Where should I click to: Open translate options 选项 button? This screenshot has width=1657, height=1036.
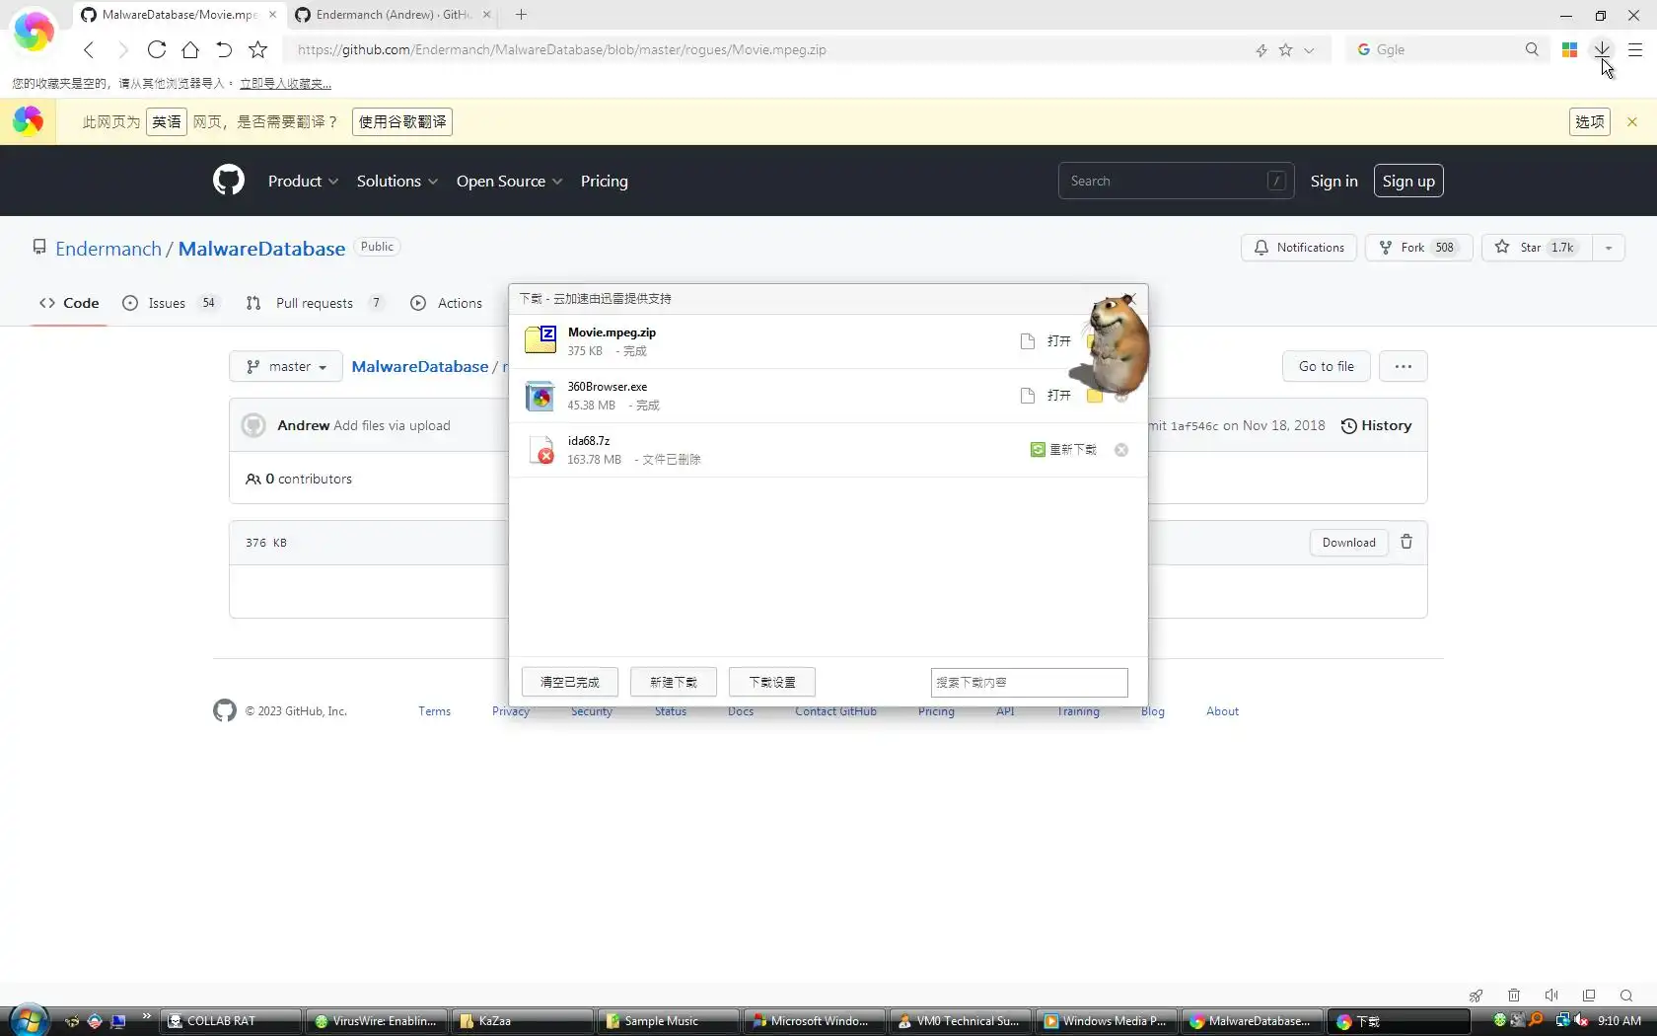click(x=1589, y=121)
